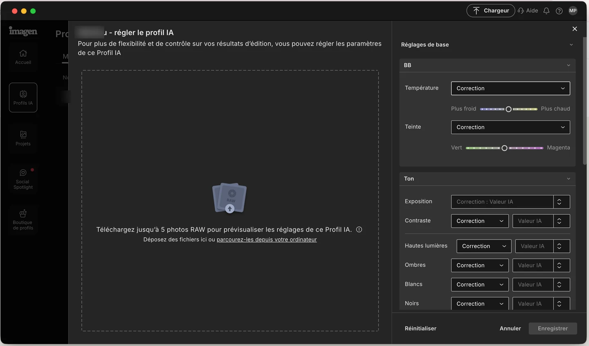Open the Teinte Correction dropdown
Image resolution: width=589 pixels, height=346 pixels.
point(510,127)
